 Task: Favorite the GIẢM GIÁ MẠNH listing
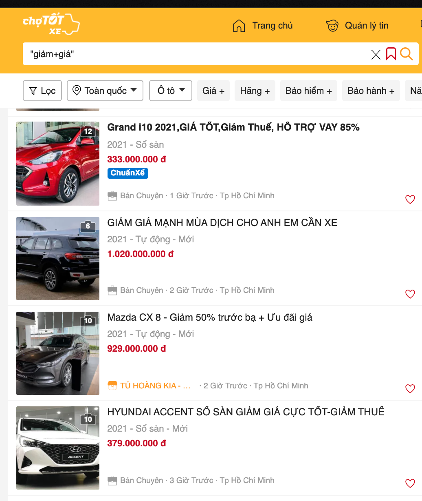pyautogui.click(x=410, y=294)
